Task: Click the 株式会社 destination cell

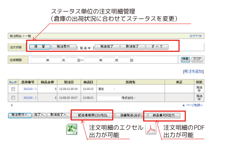Action: (x=131, y=98)
